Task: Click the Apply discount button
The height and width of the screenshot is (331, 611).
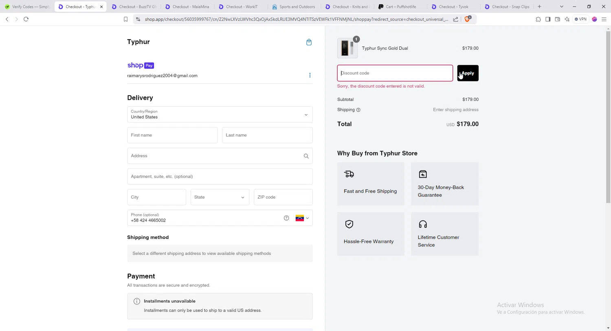Action: click(468, 73)
